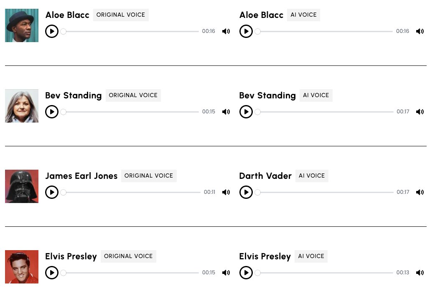The width and height of the screenshot is (440, 296).
Task: Play Aloe Blacc AI voice clip
Action: coord(246,31)
